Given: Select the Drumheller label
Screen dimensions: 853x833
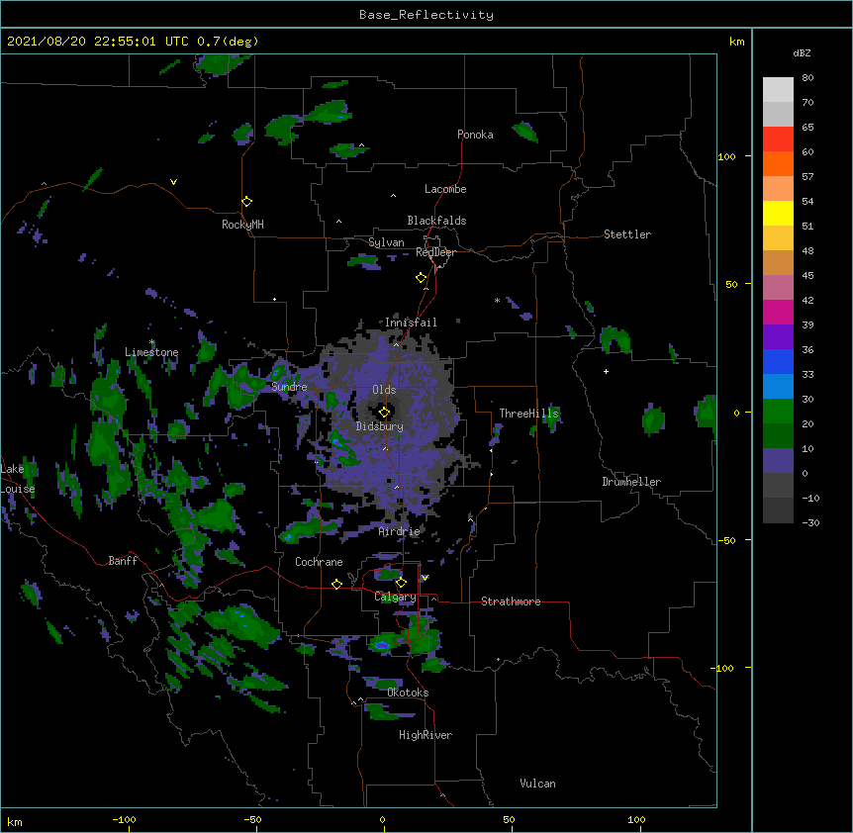Looking at the screenshot, I should (x=631, y=482).
